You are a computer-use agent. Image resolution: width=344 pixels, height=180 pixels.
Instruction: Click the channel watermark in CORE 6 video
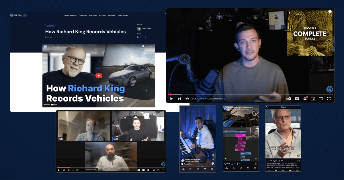coord(329,89)
